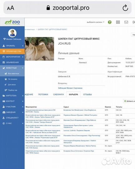The image size is (135, 169).
Task: Switch to the СИБЛИНГИ tab
Action: point(58,95)
